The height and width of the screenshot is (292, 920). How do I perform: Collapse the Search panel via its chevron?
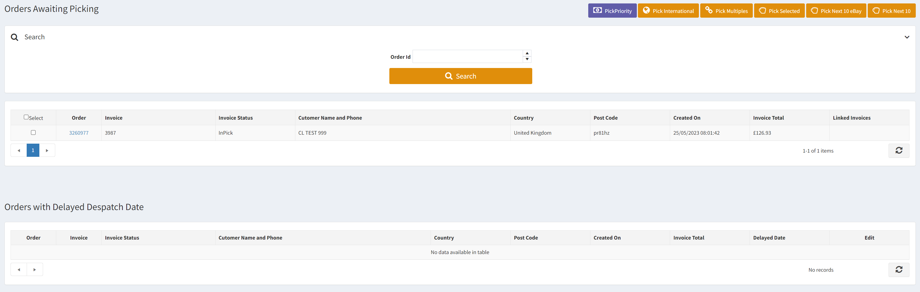[907, 37]
